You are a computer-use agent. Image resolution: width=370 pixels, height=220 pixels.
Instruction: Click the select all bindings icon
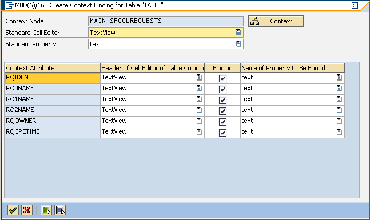pyautogui.click(x=46, y=210)
